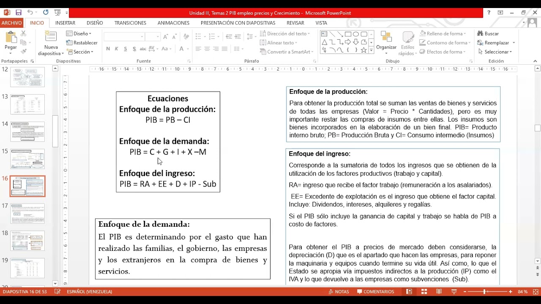Increase list indent level icon

pos(238,37)
